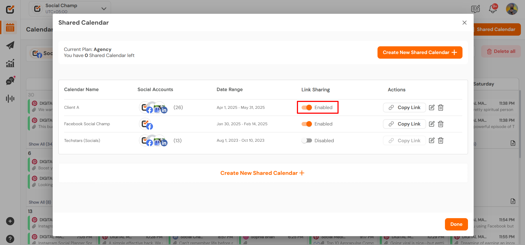Select the Facebook Social Champ calendar name
The width and height of the screenshot is (525, 245).
(x=87, y=124)
